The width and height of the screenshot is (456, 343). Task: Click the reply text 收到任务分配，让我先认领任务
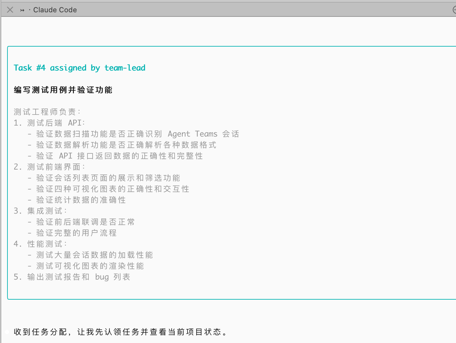click(x=76, y=332)
